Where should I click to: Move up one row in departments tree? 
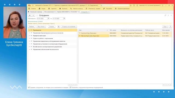(71, 85)
